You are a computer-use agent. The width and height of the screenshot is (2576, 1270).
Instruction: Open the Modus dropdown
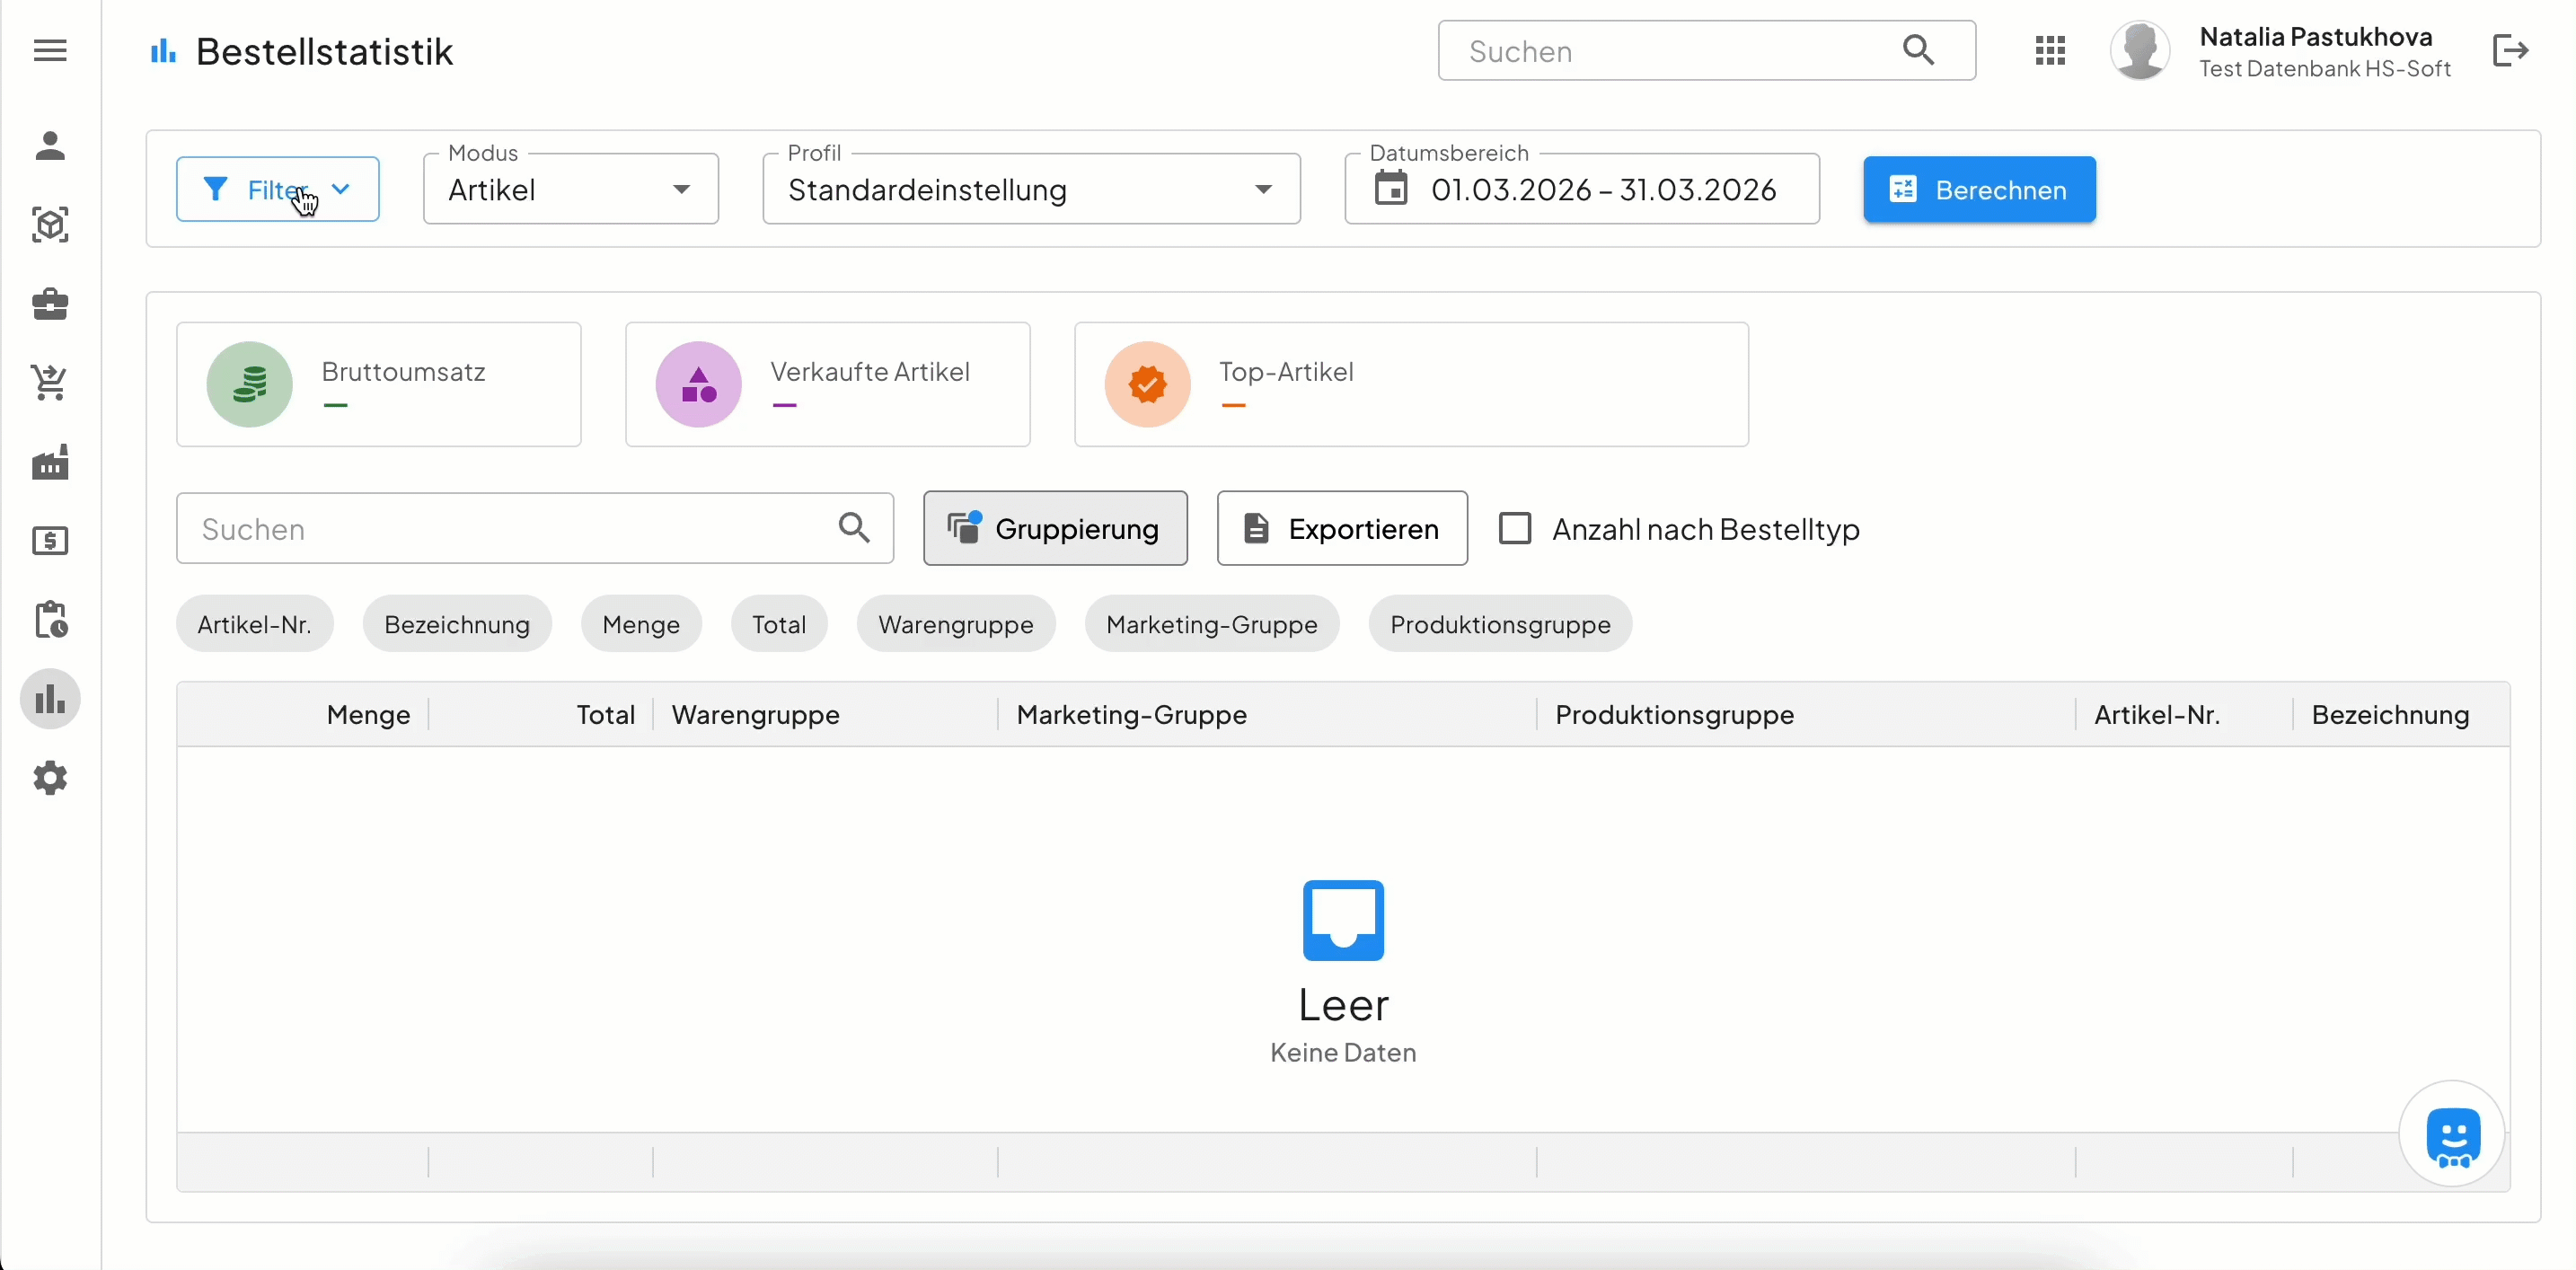[570, 189]
